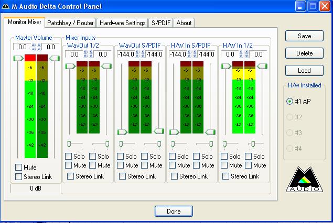Click Master Volume left fader handle

(18, 58)
